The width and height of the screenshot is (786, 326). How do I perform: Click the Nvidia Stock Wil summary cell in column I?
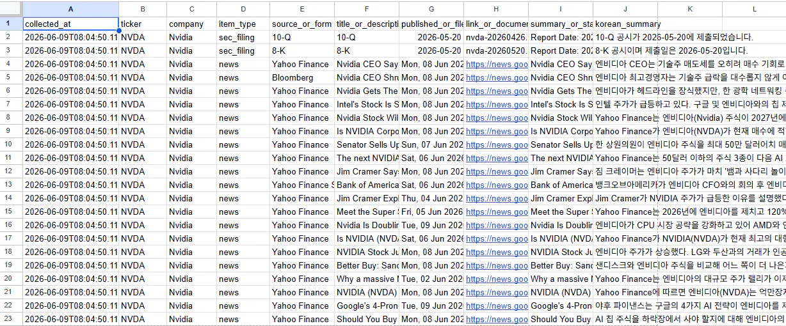tap(561, 118)
